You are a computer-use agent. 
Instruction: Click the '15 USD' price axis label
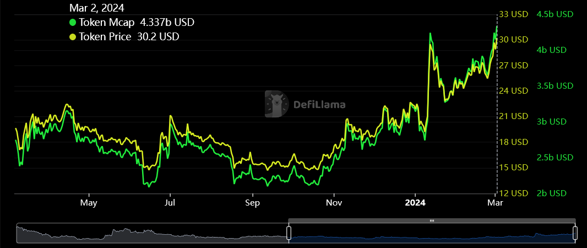(x=514, y=168)
